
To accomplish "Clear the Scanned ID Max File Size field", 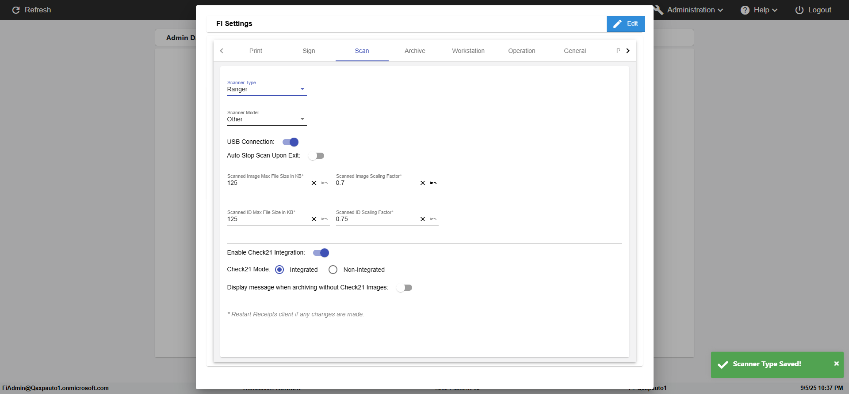I will (x=314, y=219).
